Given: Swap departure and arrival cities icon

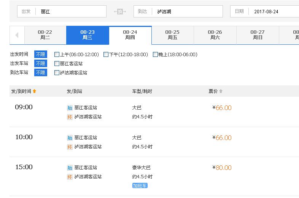Looking at the screenshot, I should point(120,12).
